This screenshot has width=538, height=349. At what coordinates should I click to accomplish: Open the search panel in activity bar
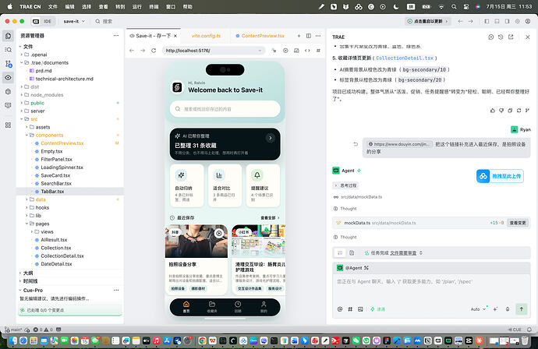point(9,50)
